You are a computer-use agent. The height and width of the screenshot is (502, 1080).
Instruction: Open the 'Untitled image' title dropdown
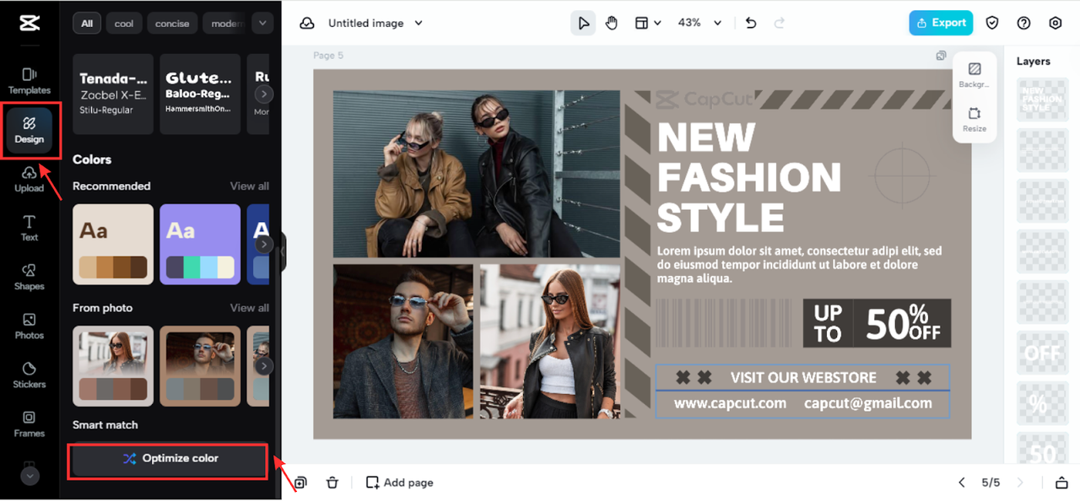click(x=375, y=24)
